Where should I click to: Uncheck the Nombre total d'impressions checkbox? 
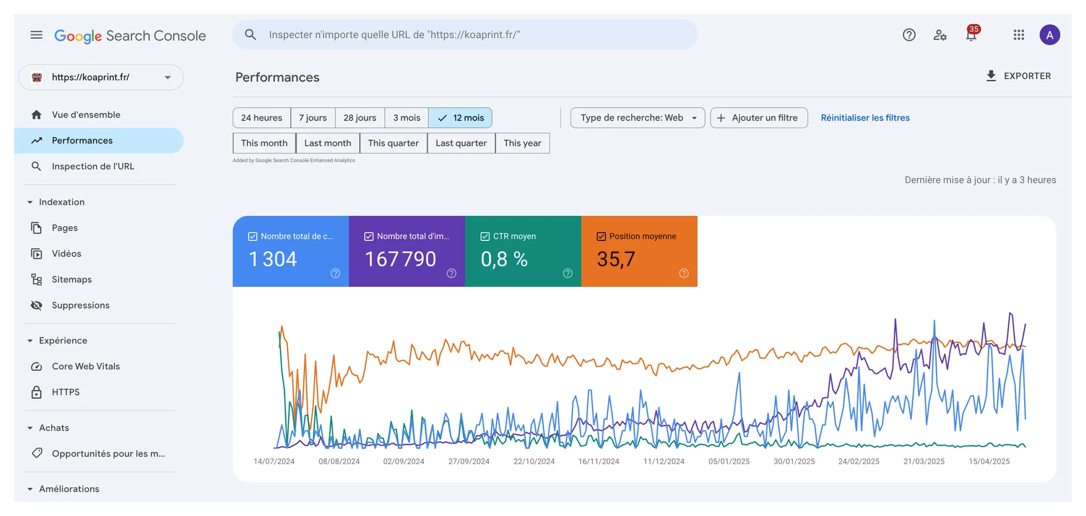coord(369,236)
